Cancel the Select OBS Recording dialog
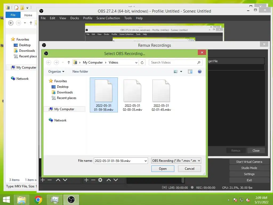Image resolution: width=273 pixels, height=205 pixels. coord(190,169)
